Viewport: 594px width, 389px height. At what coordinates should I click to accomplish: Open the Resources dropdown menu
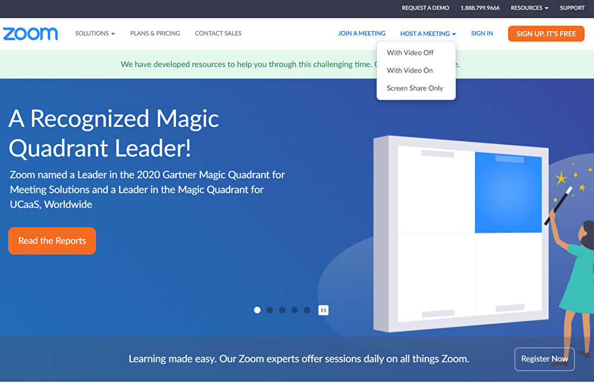[529, 8]
